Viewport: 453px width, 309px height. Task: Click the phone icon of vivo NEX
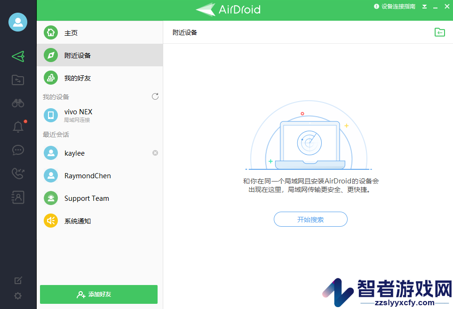51,115
